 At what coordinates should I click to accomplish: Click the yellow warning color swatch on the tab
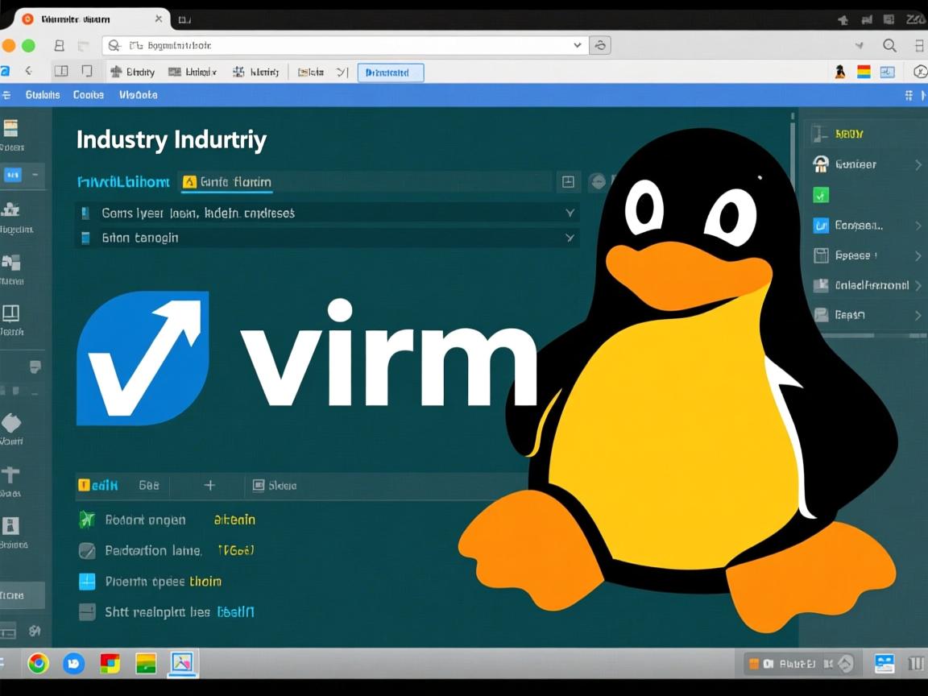[x=188, y=182]
